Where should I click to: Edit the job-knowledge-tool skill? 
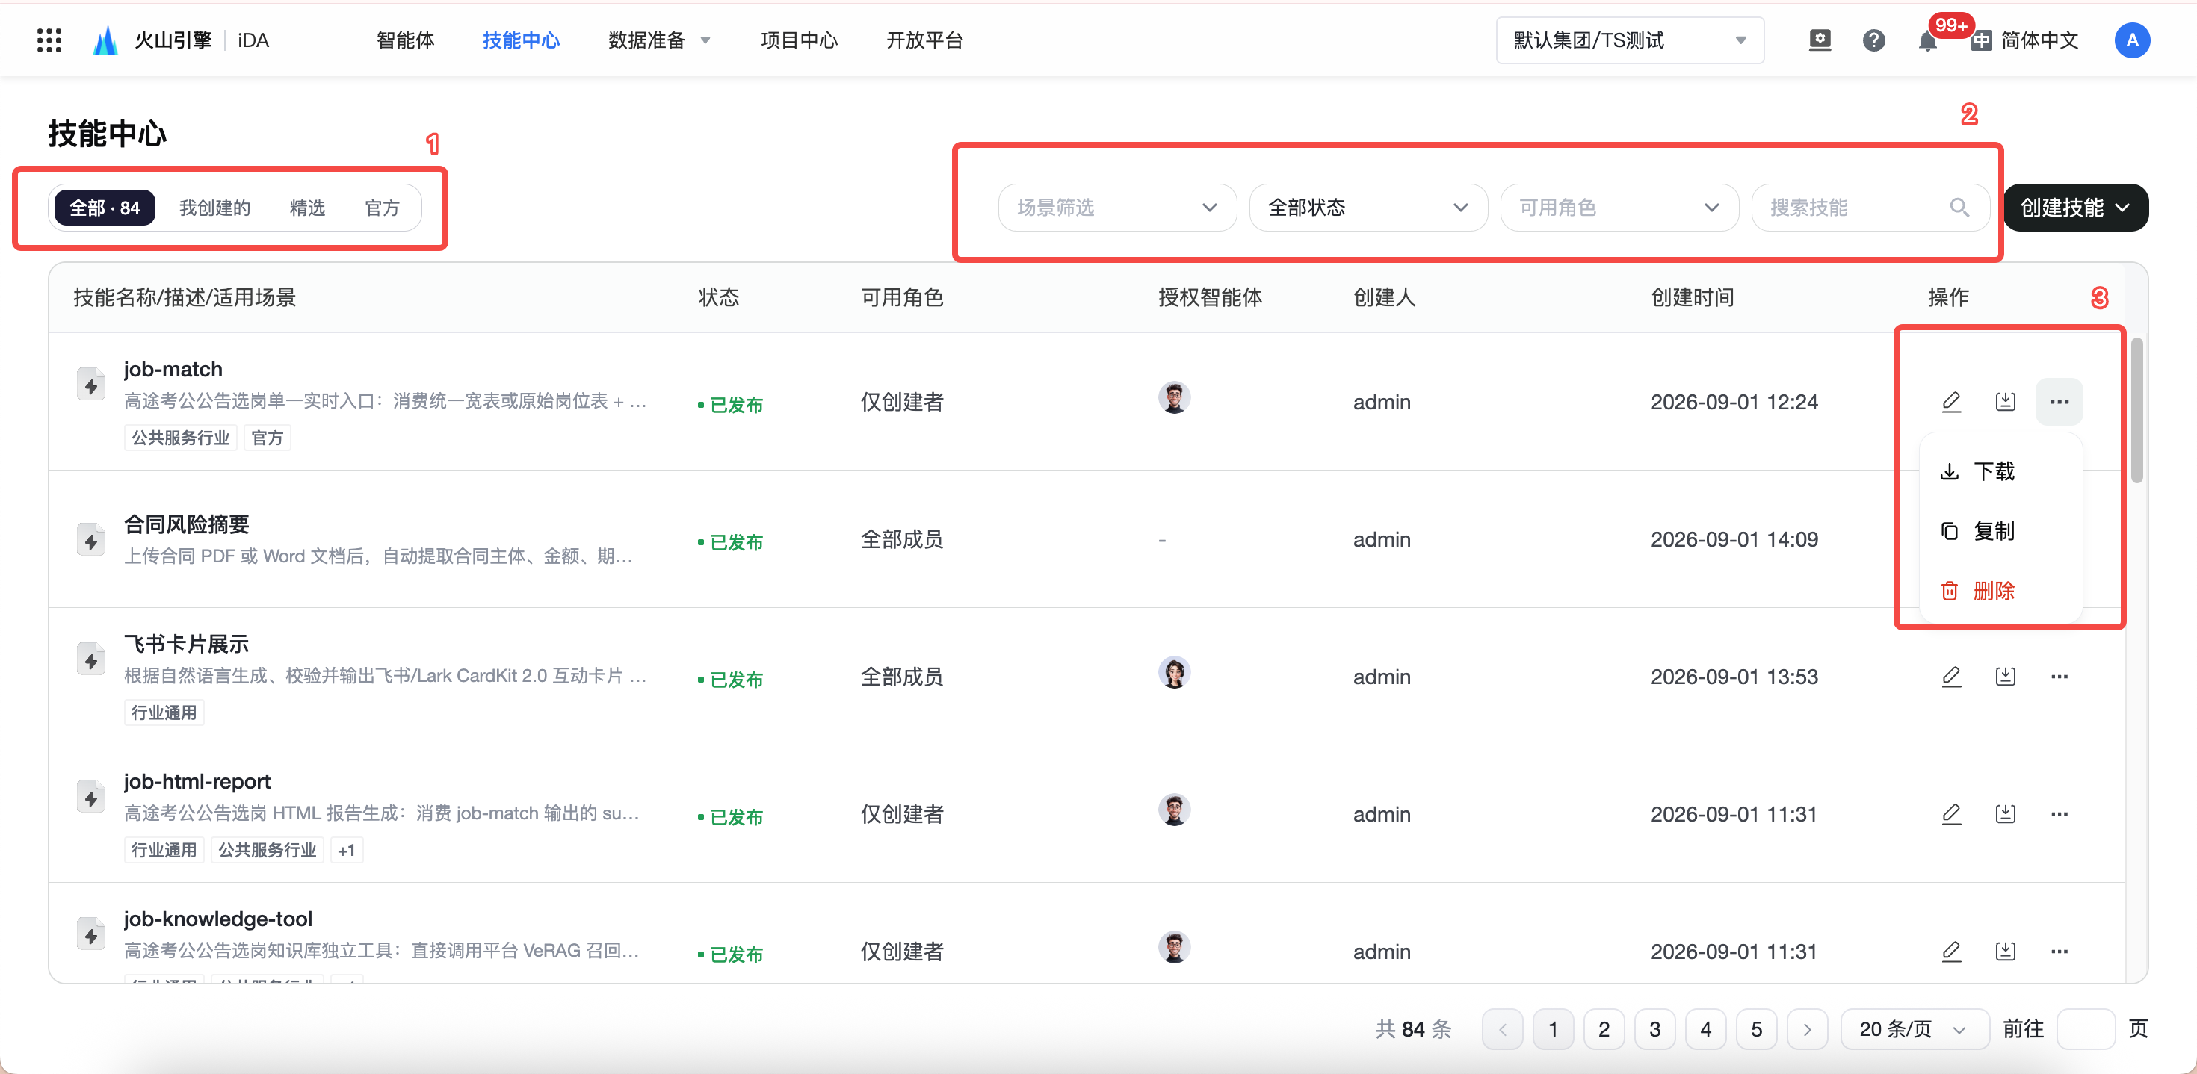tap(1950, 952)
